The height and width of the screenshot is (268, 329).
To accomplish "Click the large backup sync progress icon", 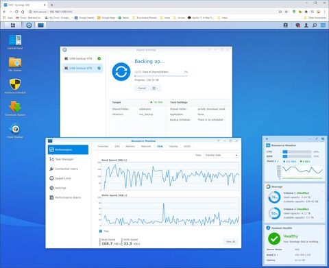I will 121,72.
